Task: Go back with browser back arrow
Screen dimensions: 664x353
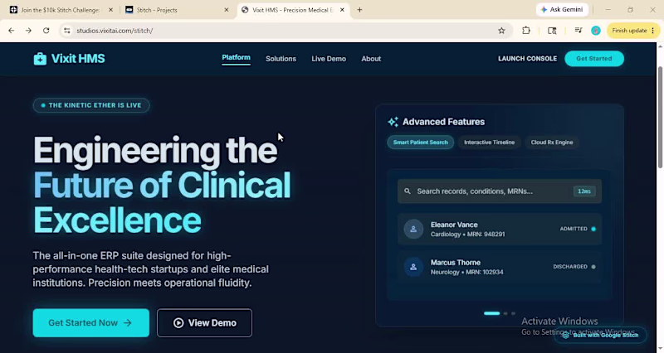Action: [12, 31]
